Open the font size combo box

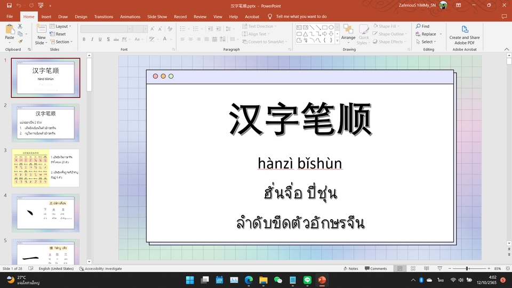[140, 29]
